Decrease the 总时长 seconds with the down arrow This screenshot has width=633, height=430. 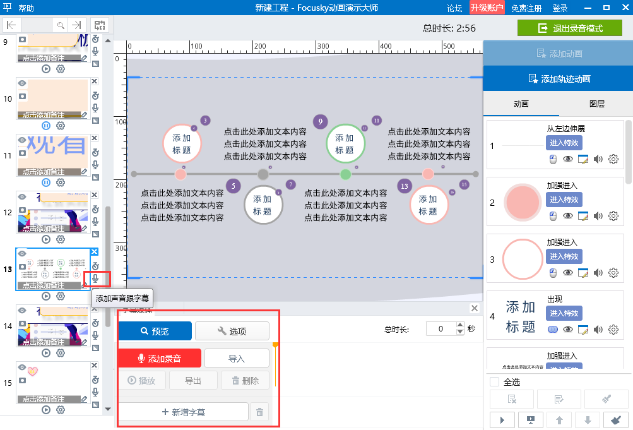tap(460, 332)
